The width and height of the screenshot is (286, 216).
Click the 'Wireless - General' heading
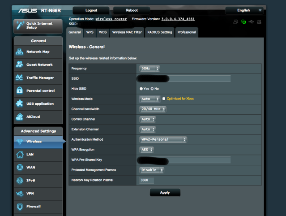coord(87,47)
